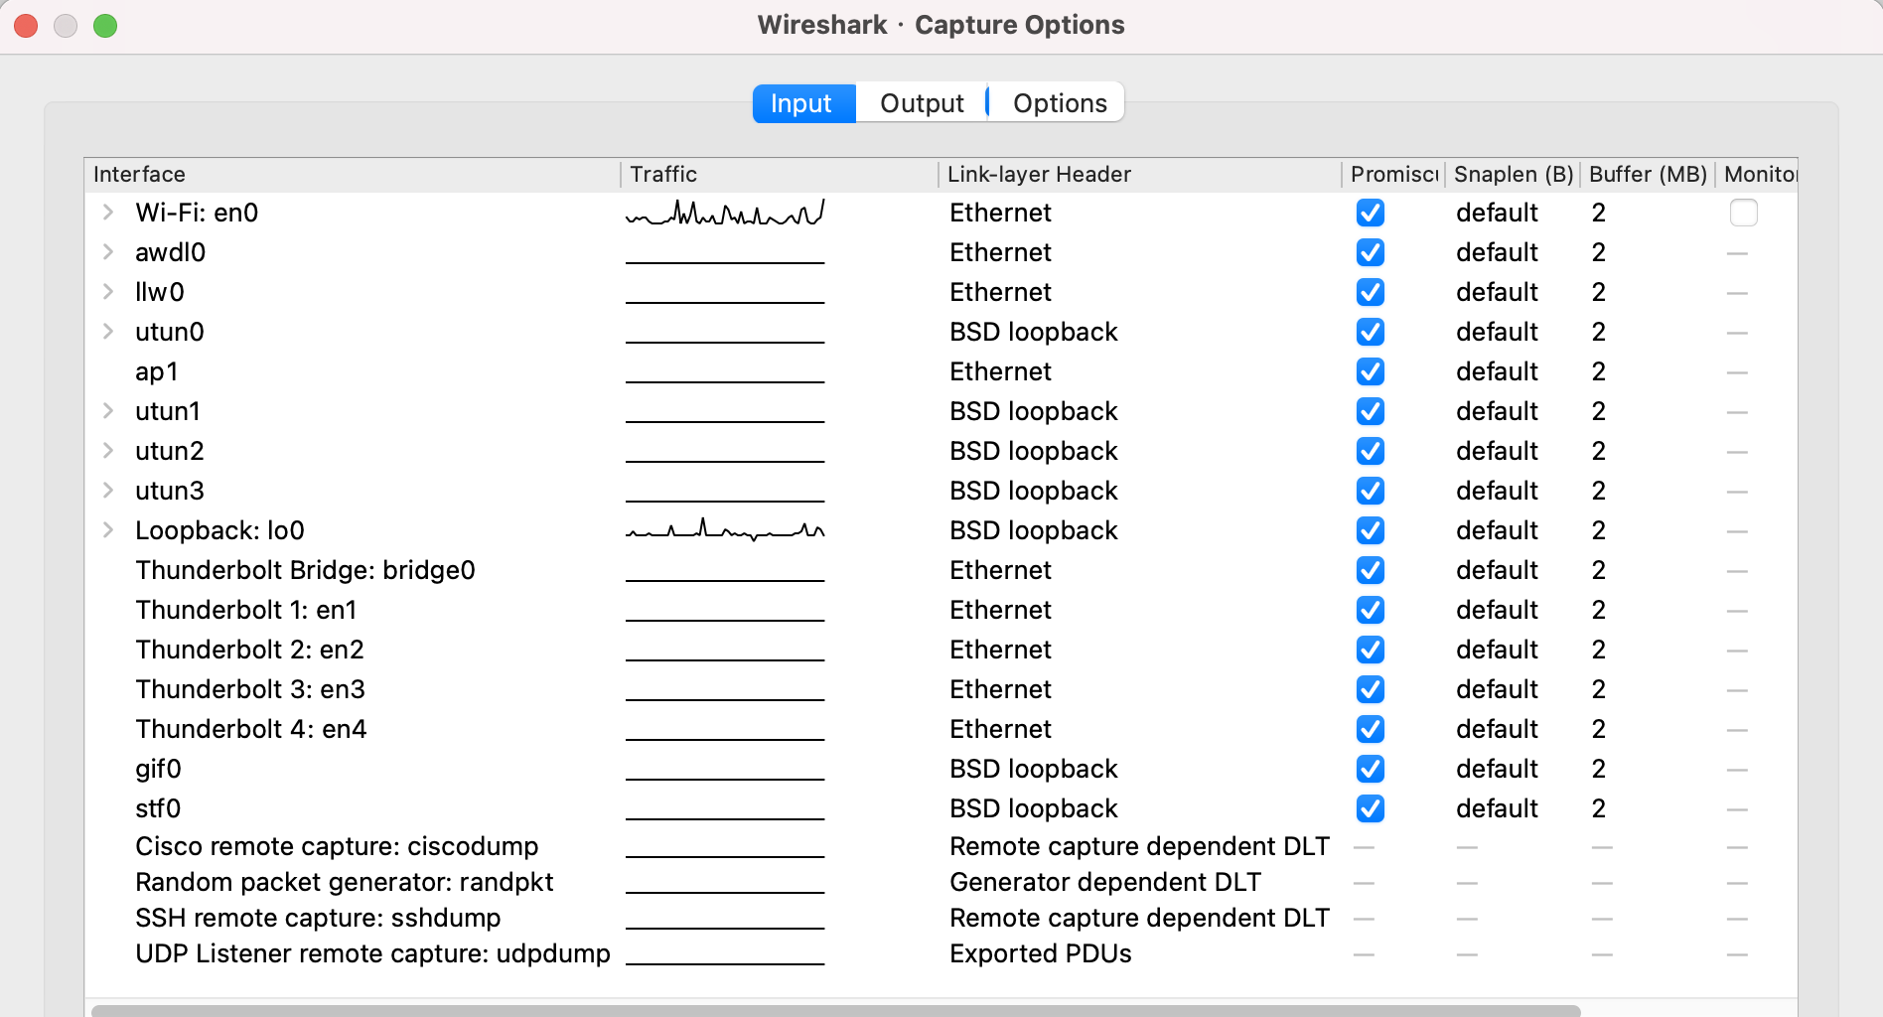Viewport: 1883px width, 1017px height.
Task: Expand the utun1 interface row
Action: point(108,411)
